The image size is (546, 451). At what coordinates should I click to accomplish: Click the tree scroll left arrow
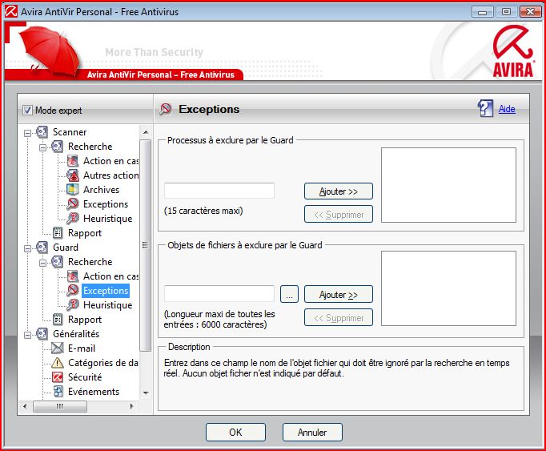[x=24, y=406]
